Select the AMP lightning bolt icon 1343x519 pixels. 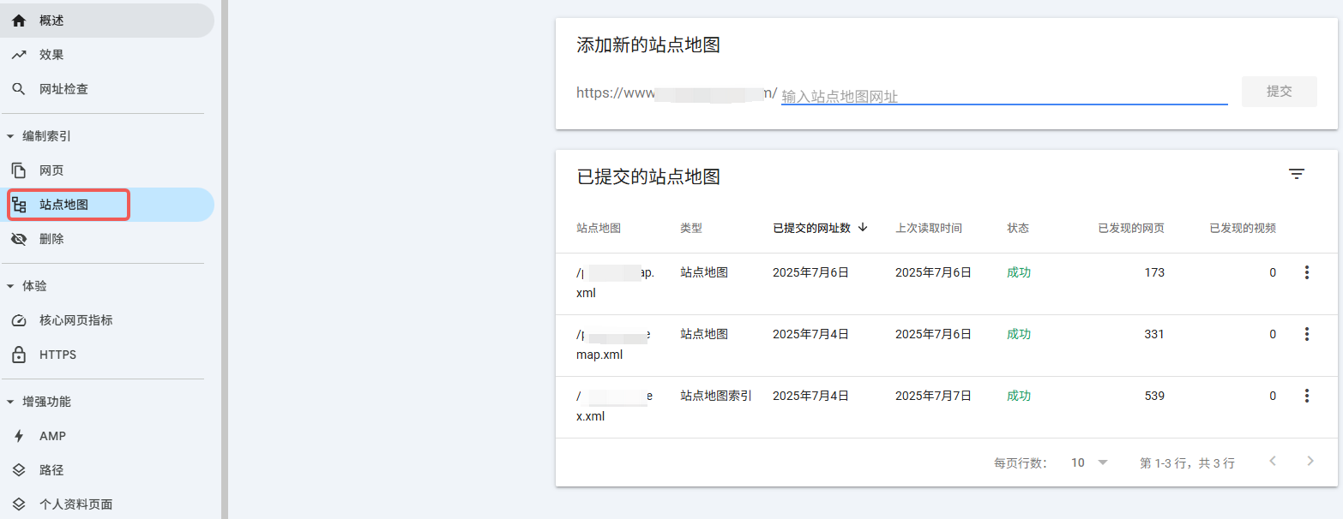click(x=19, y=435)
